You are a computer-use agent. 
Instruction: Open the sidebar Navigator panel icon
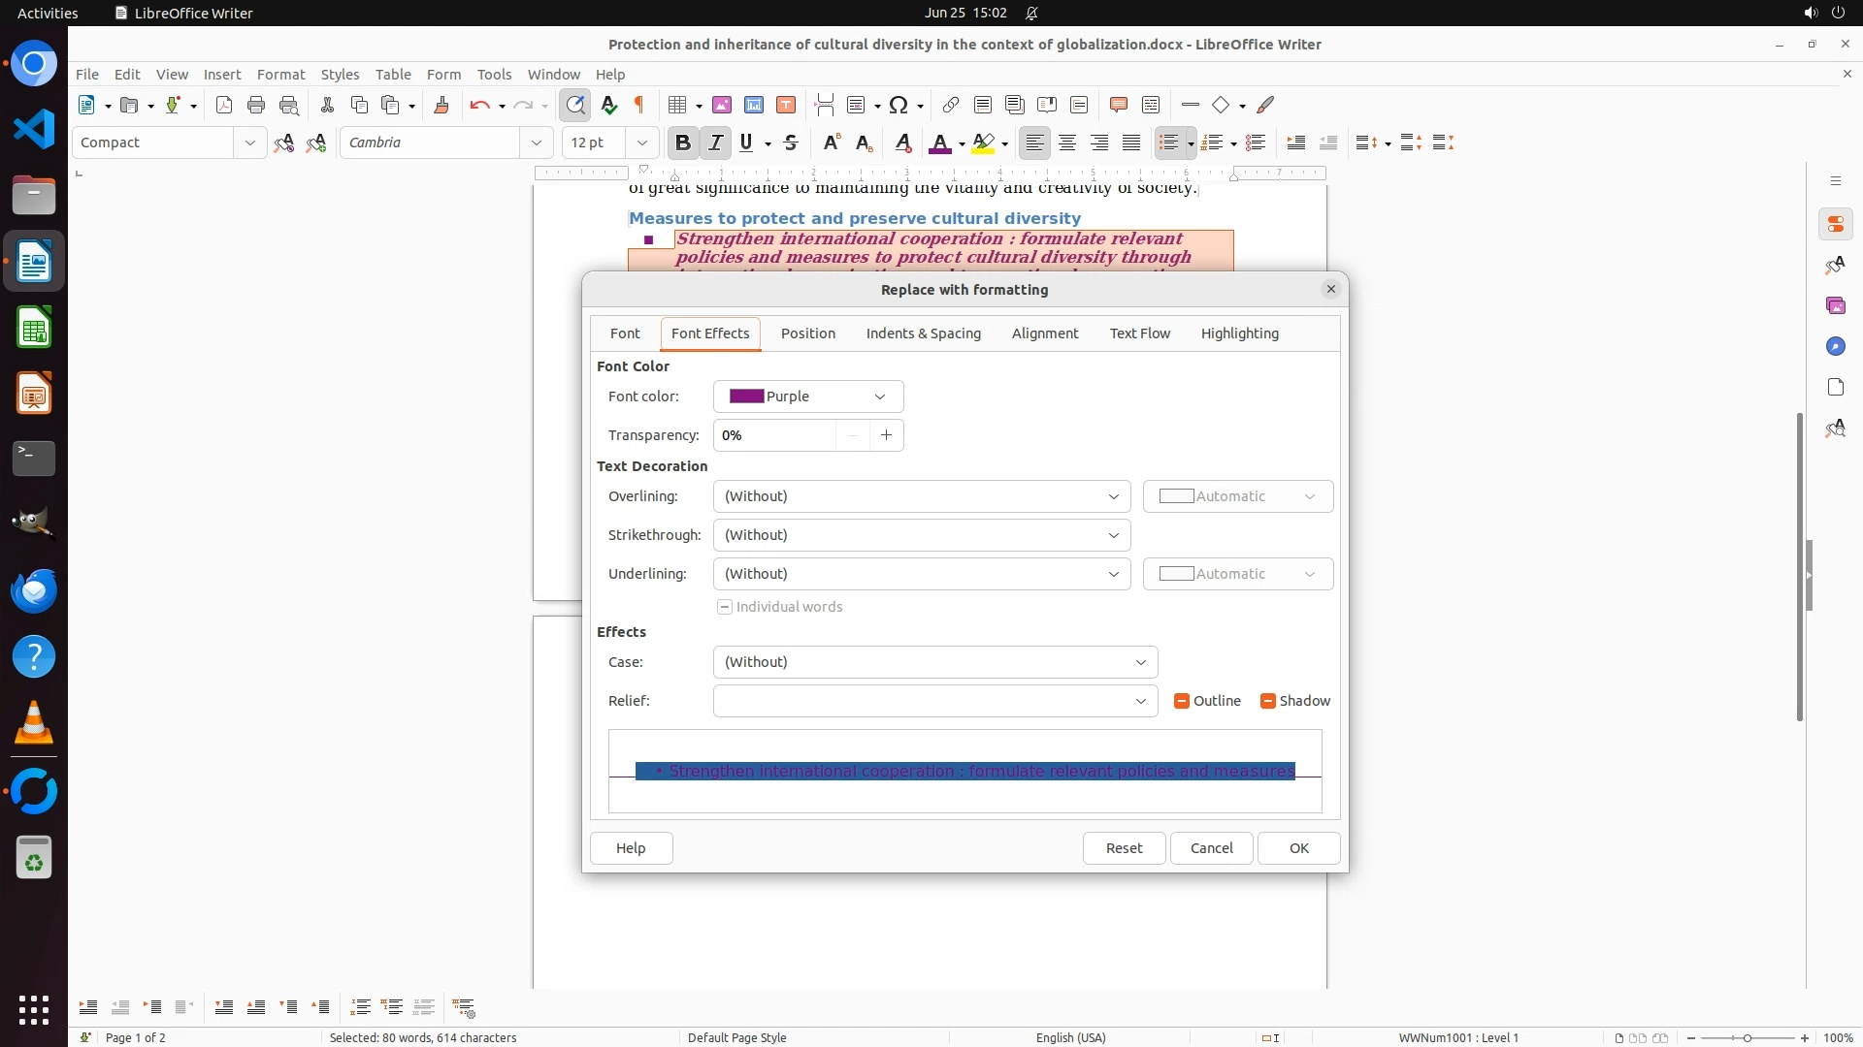point(1835,346)
